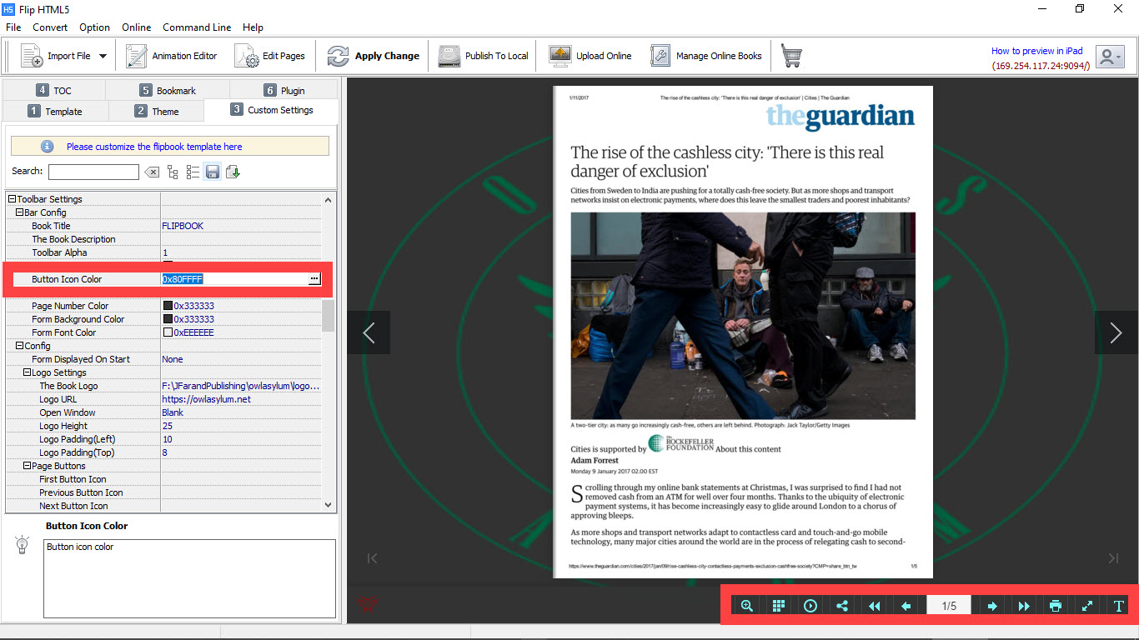Jump to first page with the toolbar double-left arrow
The width and height of the screenshot is (1139, 640).
[874, 606]
